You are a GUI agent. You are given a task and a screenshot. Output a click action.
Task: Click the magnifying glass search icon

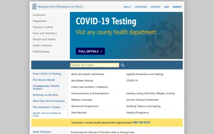[123, 65]
